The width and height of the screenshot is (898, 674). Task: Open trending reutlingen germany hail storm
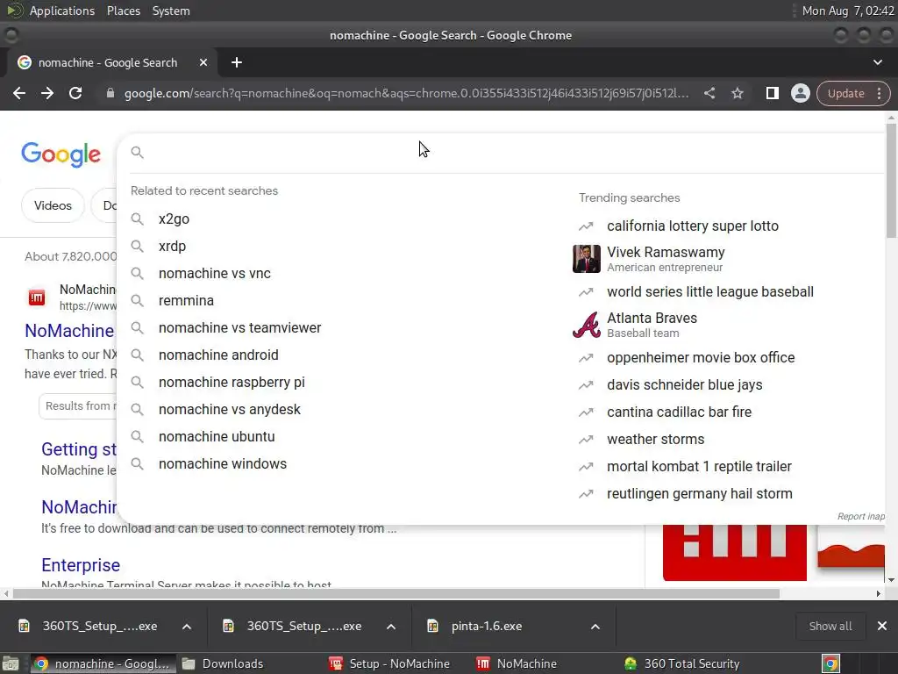(x=700, y=494)
